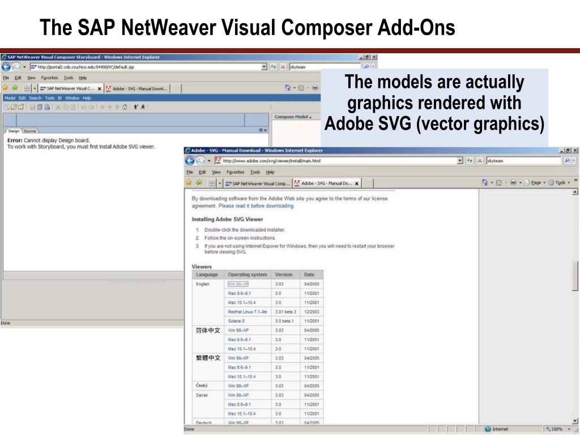Click Home icon in Adobe SVG window command bar

(x=485, y=182)
